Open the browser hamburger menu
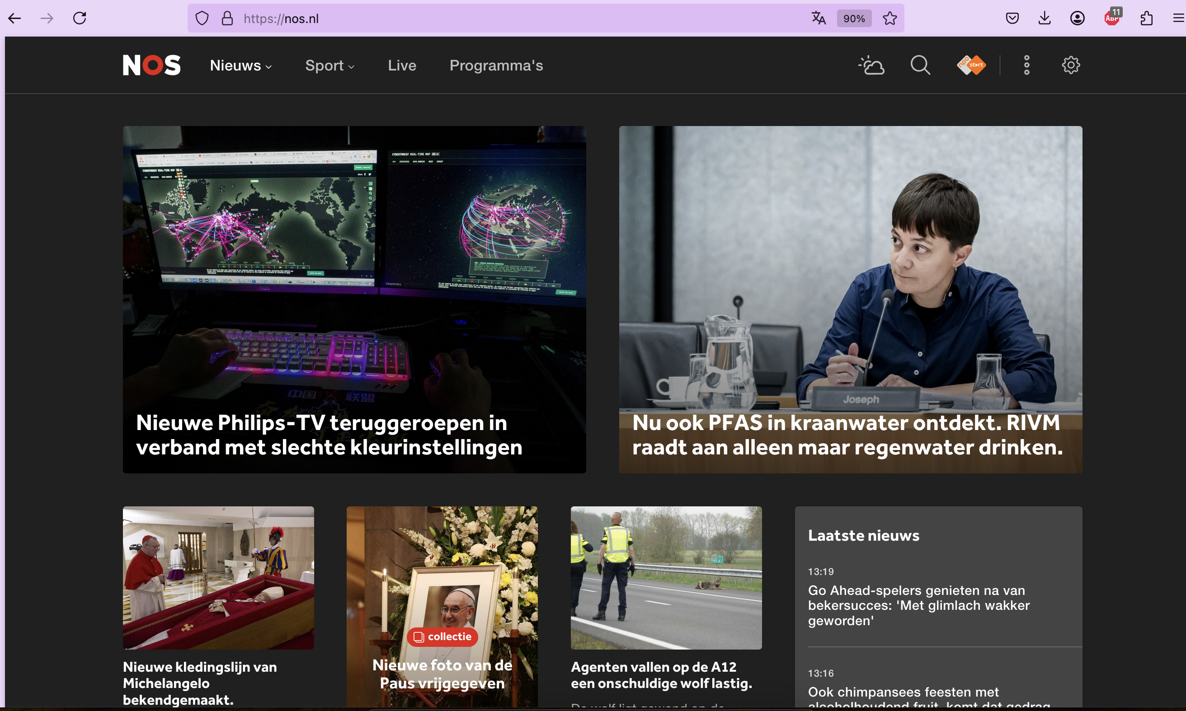The image size is (1186, 711). (1178, 18)
